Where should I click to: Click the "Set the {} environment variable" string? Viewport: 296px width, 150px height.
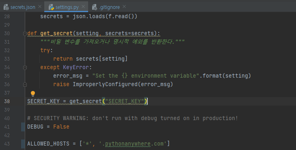tap(146, 76)
